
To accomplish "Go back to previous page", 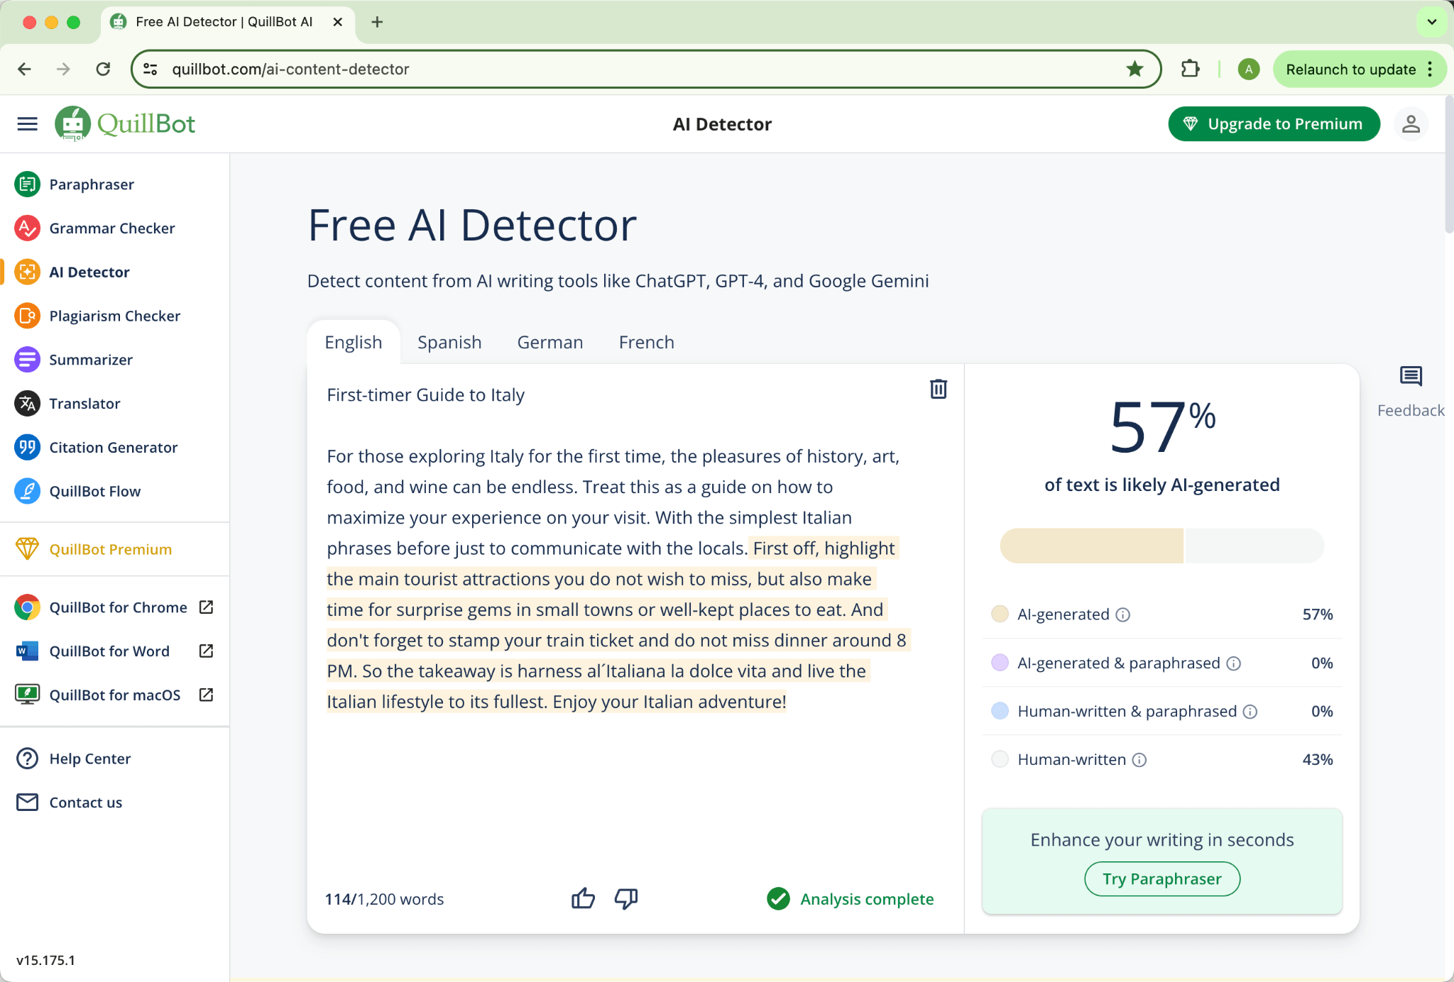I will coord(24,69).
